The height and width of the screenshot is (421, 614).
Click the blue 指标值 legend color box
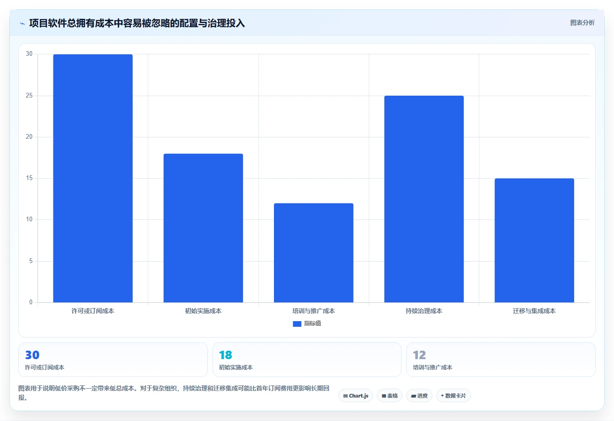click(x=297, y=323)
